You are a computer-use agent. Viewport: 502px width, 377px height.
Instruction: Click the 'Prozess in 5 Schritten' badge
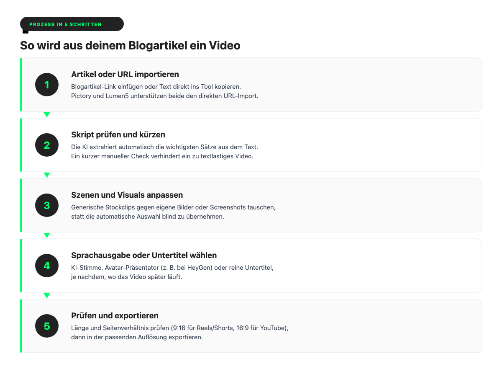coord(72,24)
